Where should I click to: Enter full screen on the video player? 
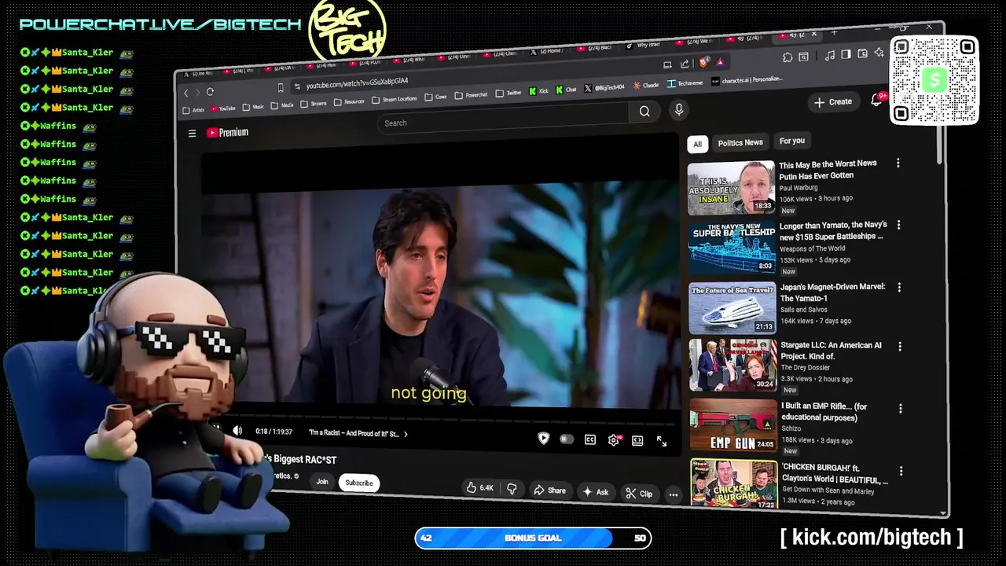coord(662,442)
